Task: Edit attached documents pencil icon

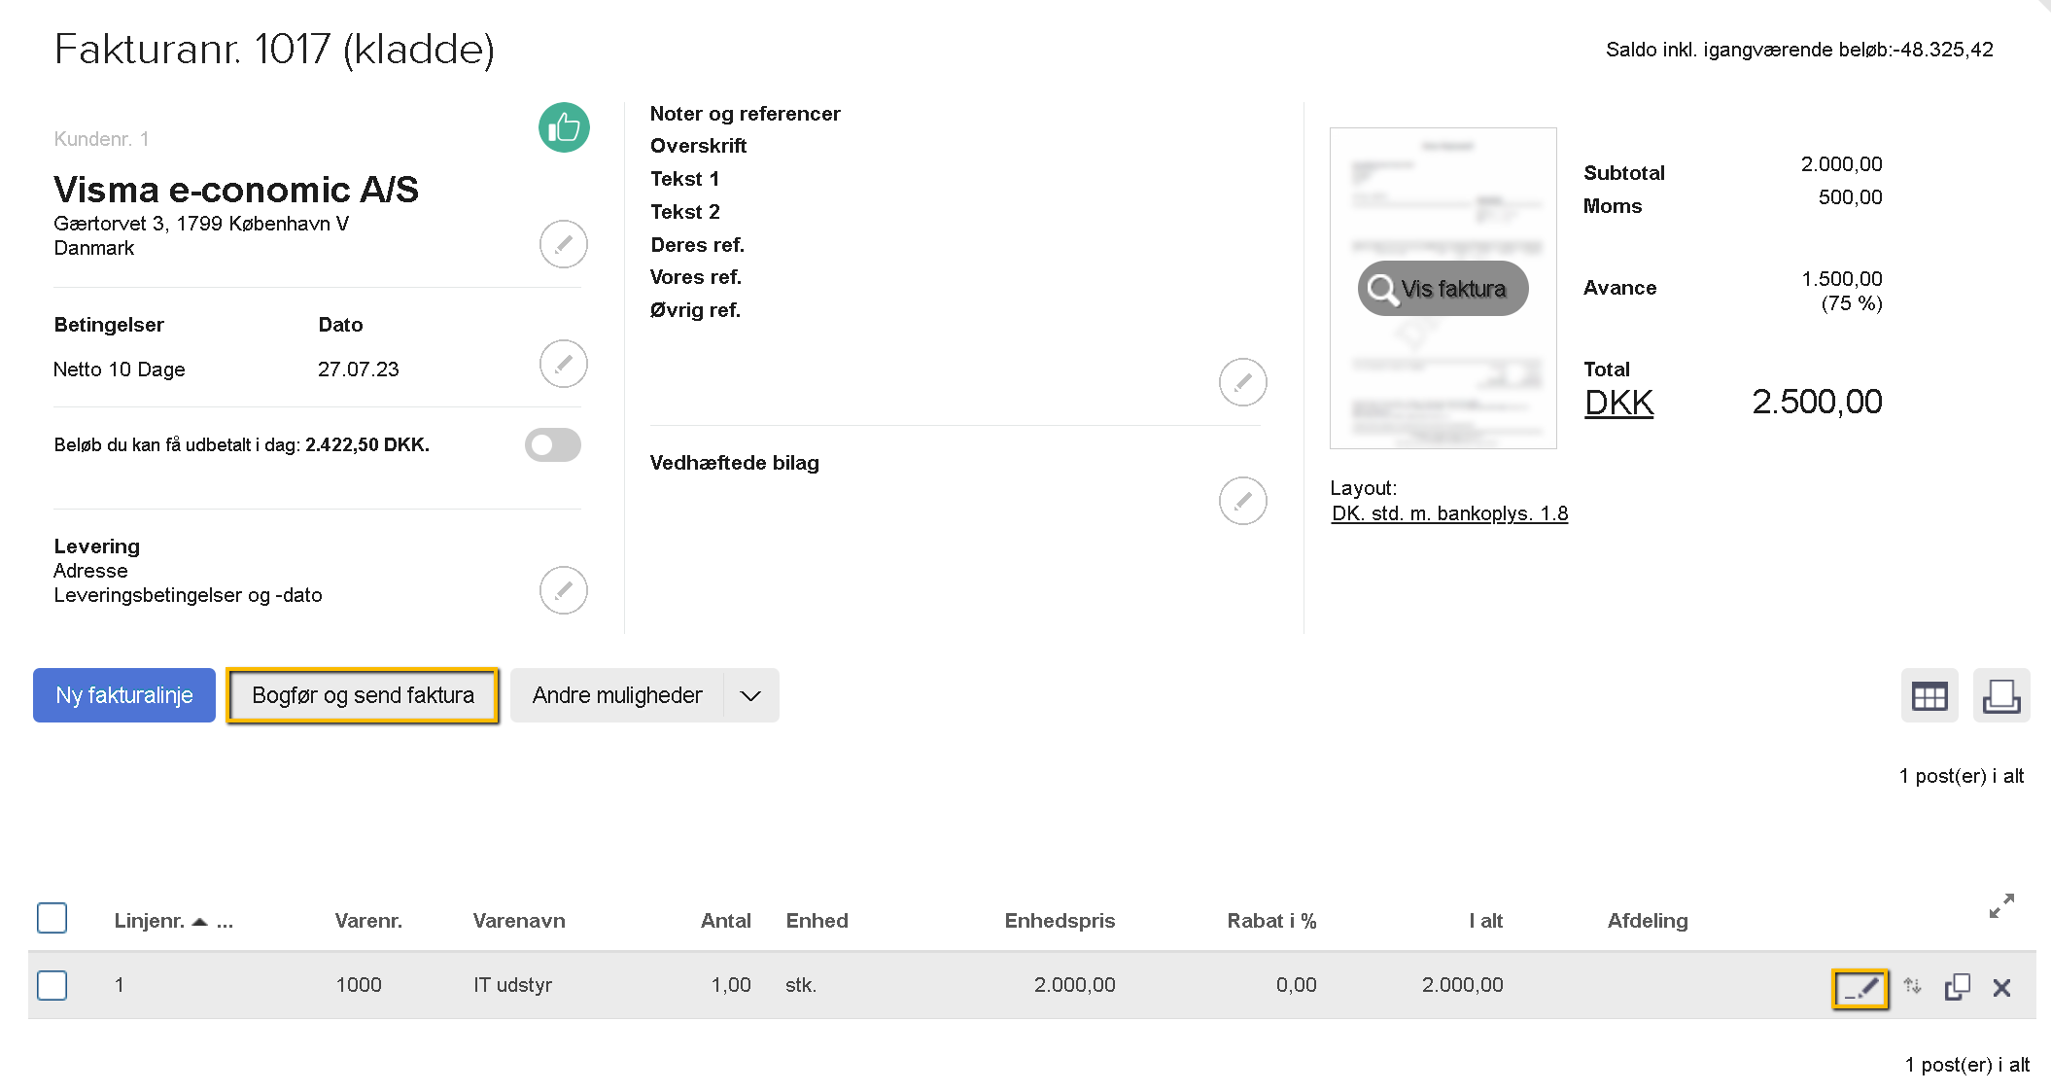Action: pos(1242,501)
